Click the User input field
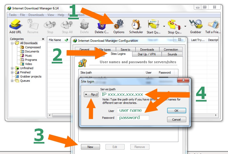 coord(133,110)
